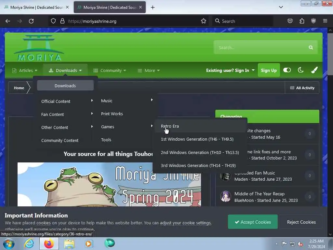
Task: Close the active Moriya Shrine tab
Action: (x=140, y=7)
